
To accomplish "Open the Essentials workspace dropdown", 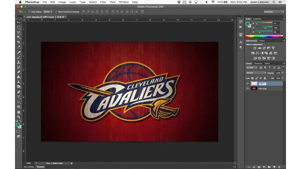I will click(x=274, y=12).
